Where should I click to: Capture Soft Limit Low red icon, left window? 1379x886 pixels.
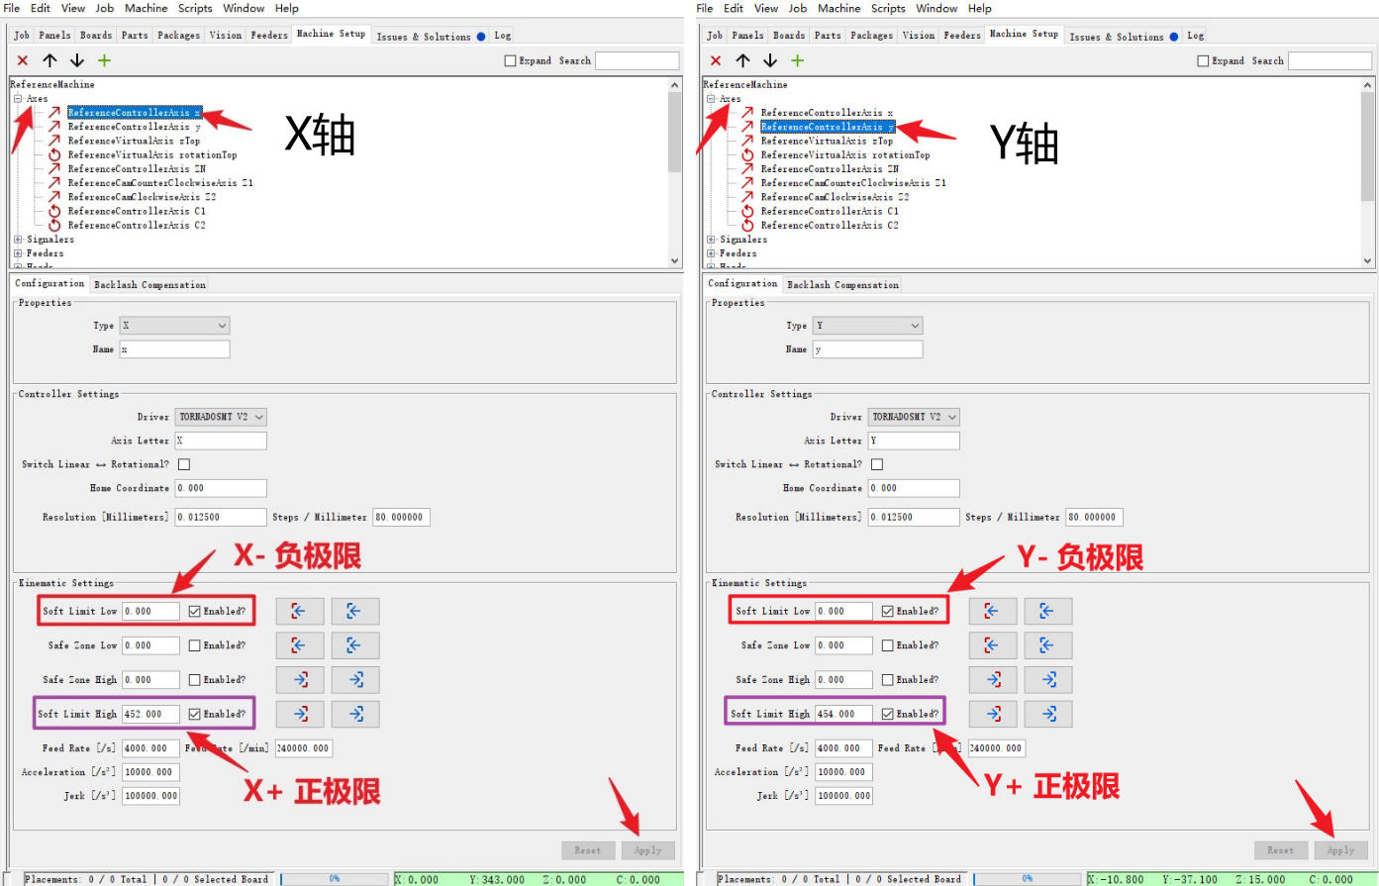click(x=299, y=612)
